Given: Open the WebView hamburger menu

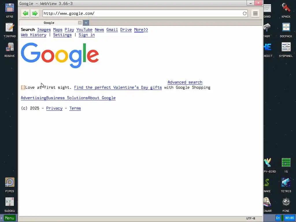Looking at the screenshot, I should (255, 13).
